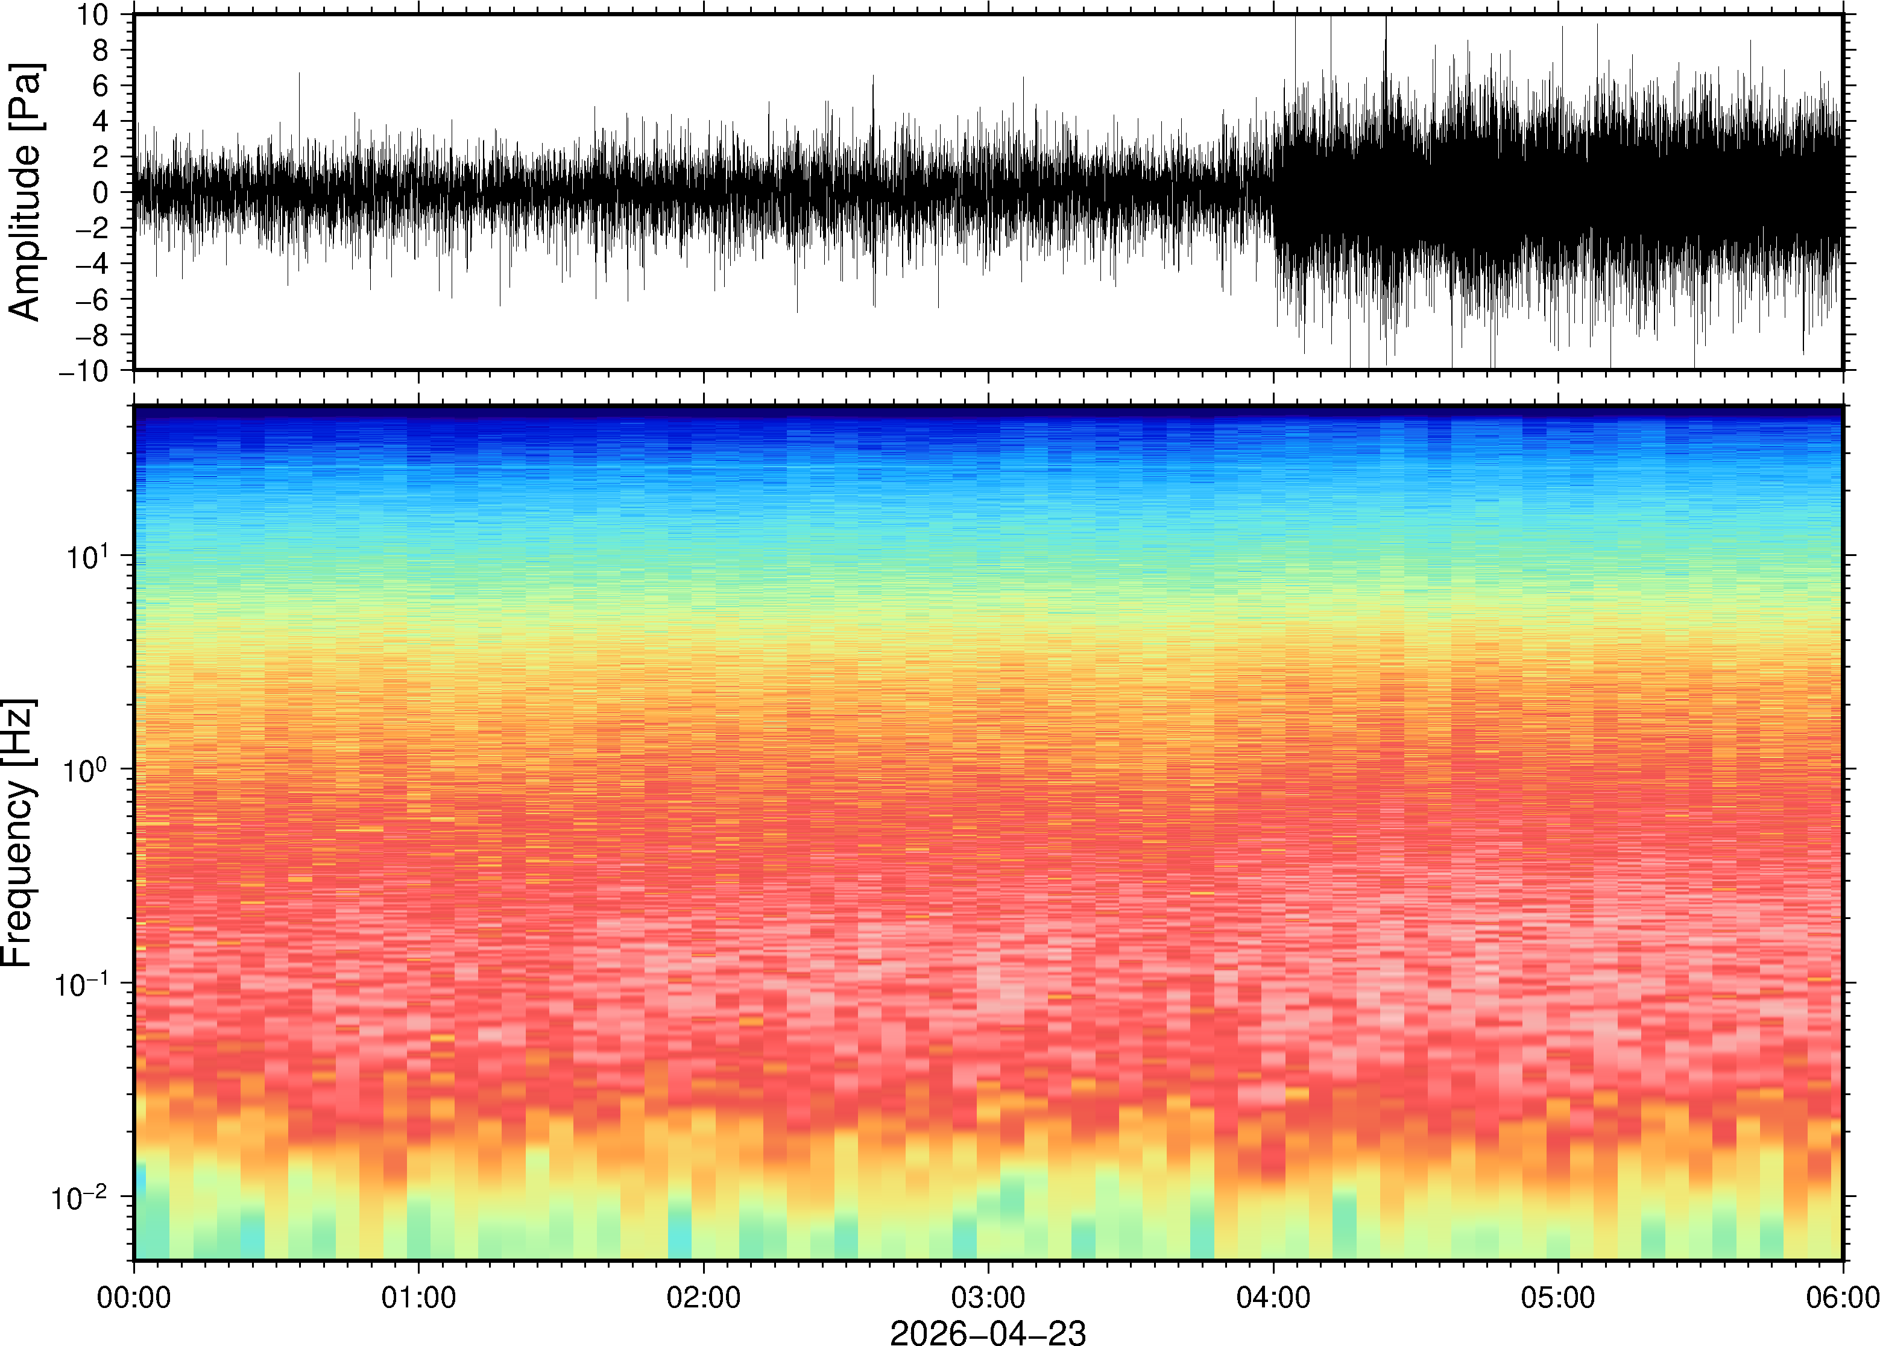Click the 10^-2 frequency tick label
This screenshot has height=1346, width=1880.
point(80,1197)
